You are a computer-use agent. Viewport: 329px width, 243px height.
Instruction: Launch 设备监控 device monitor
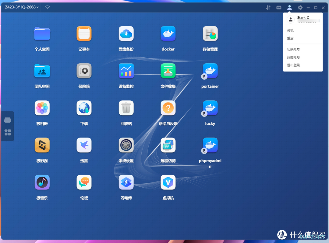point(126,71)
